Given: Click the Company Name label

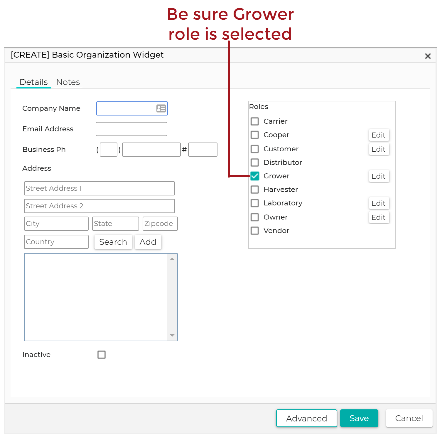Looking at the screenshot, I should tap(51, 108).
